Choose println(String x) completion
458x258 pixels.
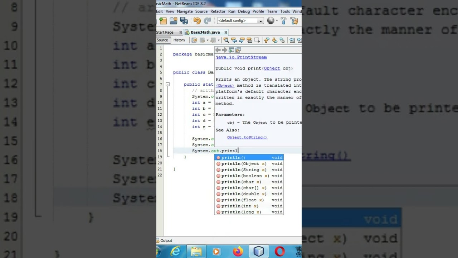(249, 170)
